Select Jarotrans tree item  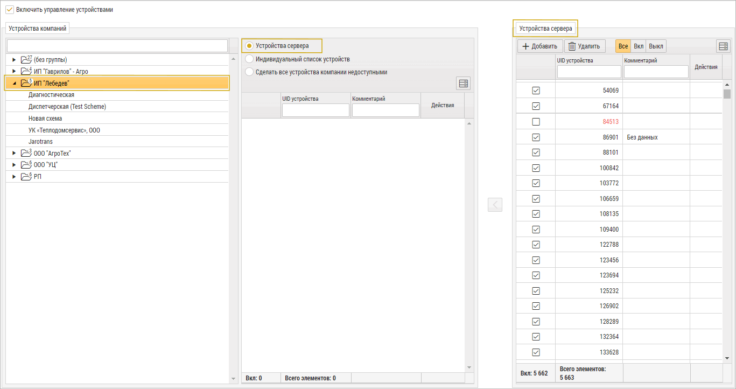pyautogui.click(x=40, y=142)
